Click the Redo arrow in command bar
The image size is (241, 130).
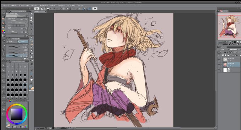pyautogui.click(x=57, y=9)
